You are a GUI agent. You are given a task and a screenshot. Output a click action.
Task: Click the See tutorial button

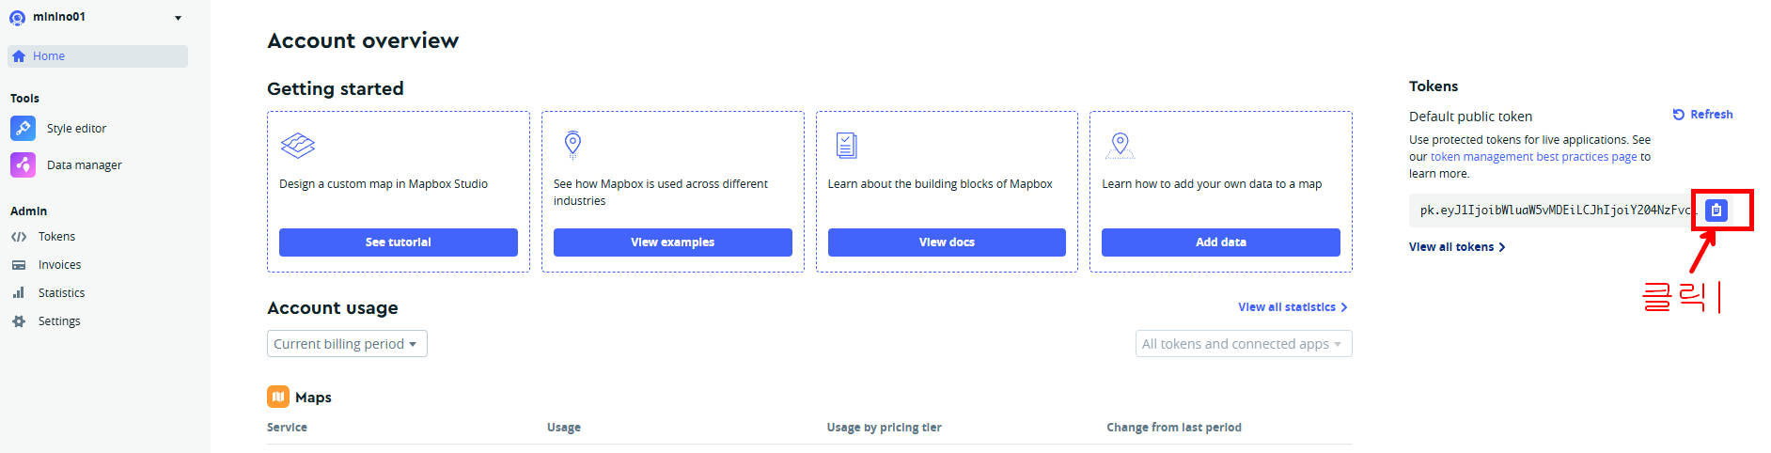399,242
